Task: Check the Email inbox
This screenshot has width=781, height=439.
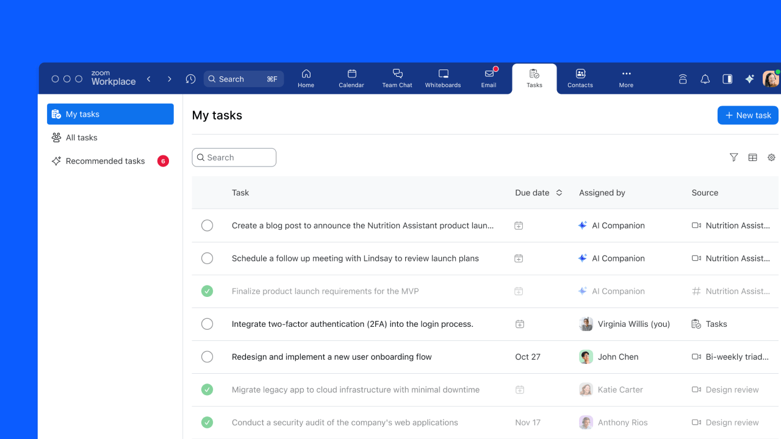Action: (x=489, y=78)
